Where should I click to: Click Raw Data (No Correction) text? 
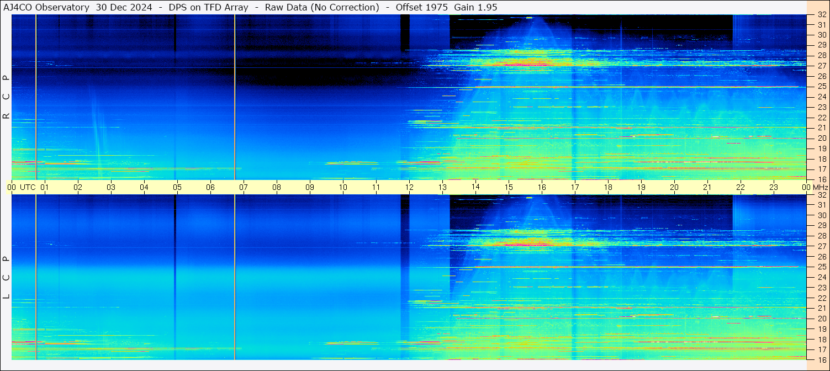322,7
